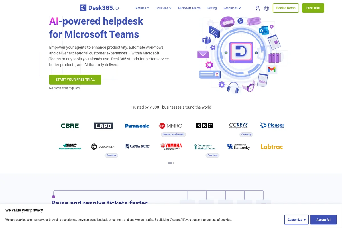Open the Features dropdown menu
The height and width of the screenshot is (228, 342).
(141, 8)
